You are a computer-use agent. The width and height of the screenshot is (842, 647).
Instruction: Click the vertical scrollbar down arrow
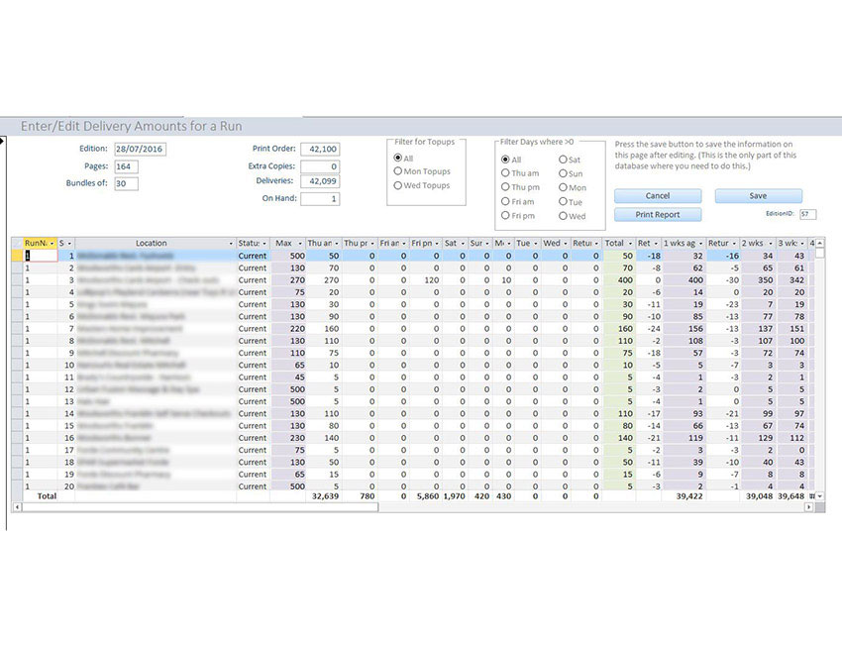[x=819, y=496]
